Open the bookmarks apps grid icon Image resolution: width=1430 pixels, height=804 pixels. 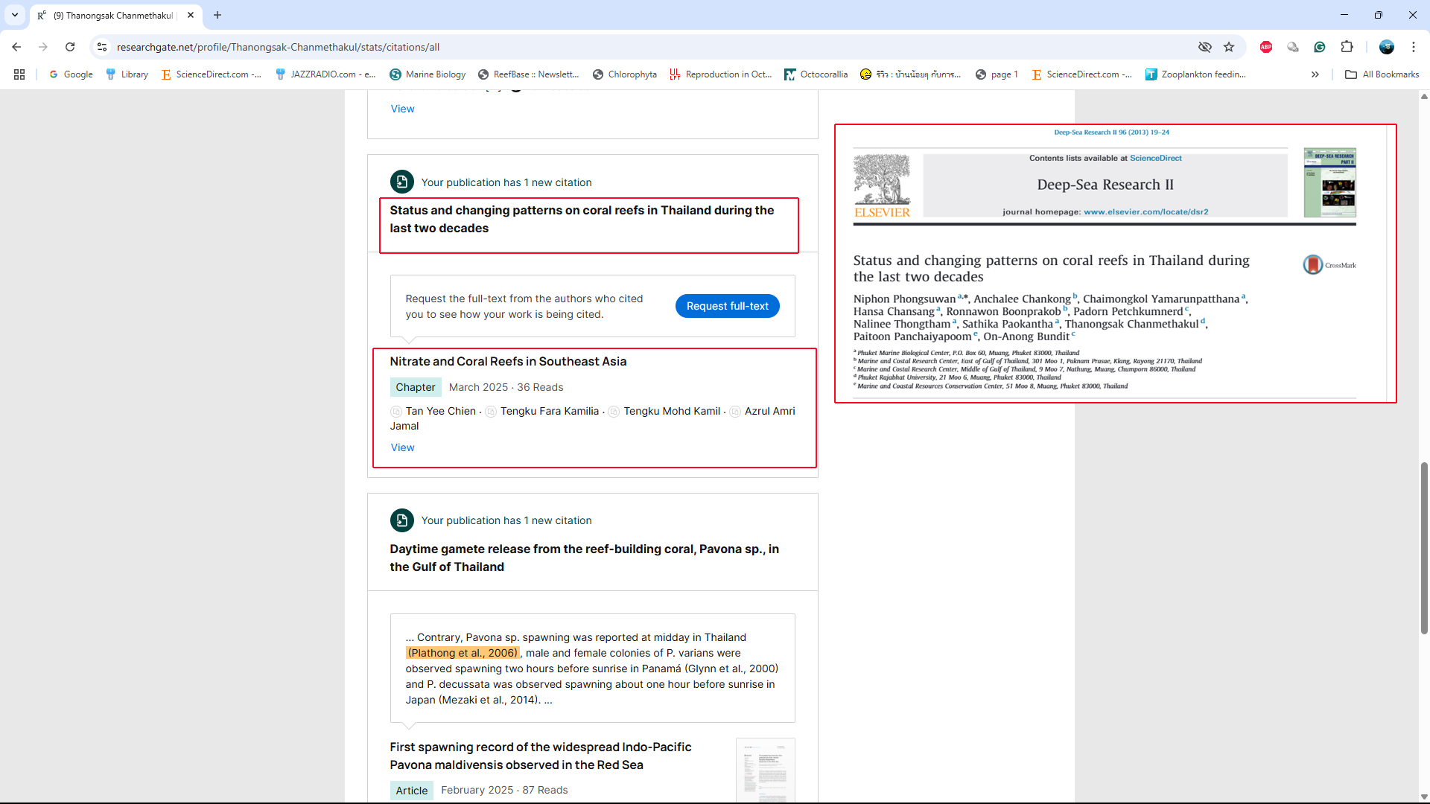[x=19, y=74]
